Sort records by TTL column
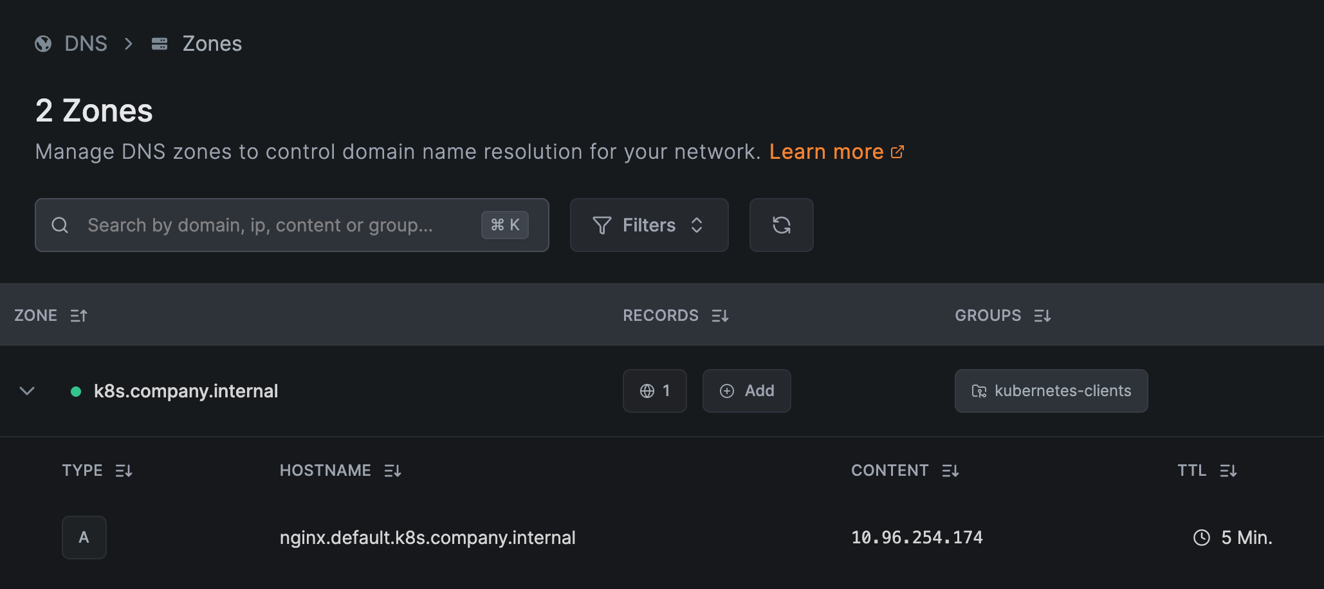Screen dimensions: 1324x589 (1228, 471)
